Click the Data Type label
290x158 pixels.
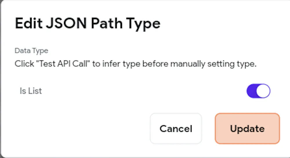click(31, 51)
